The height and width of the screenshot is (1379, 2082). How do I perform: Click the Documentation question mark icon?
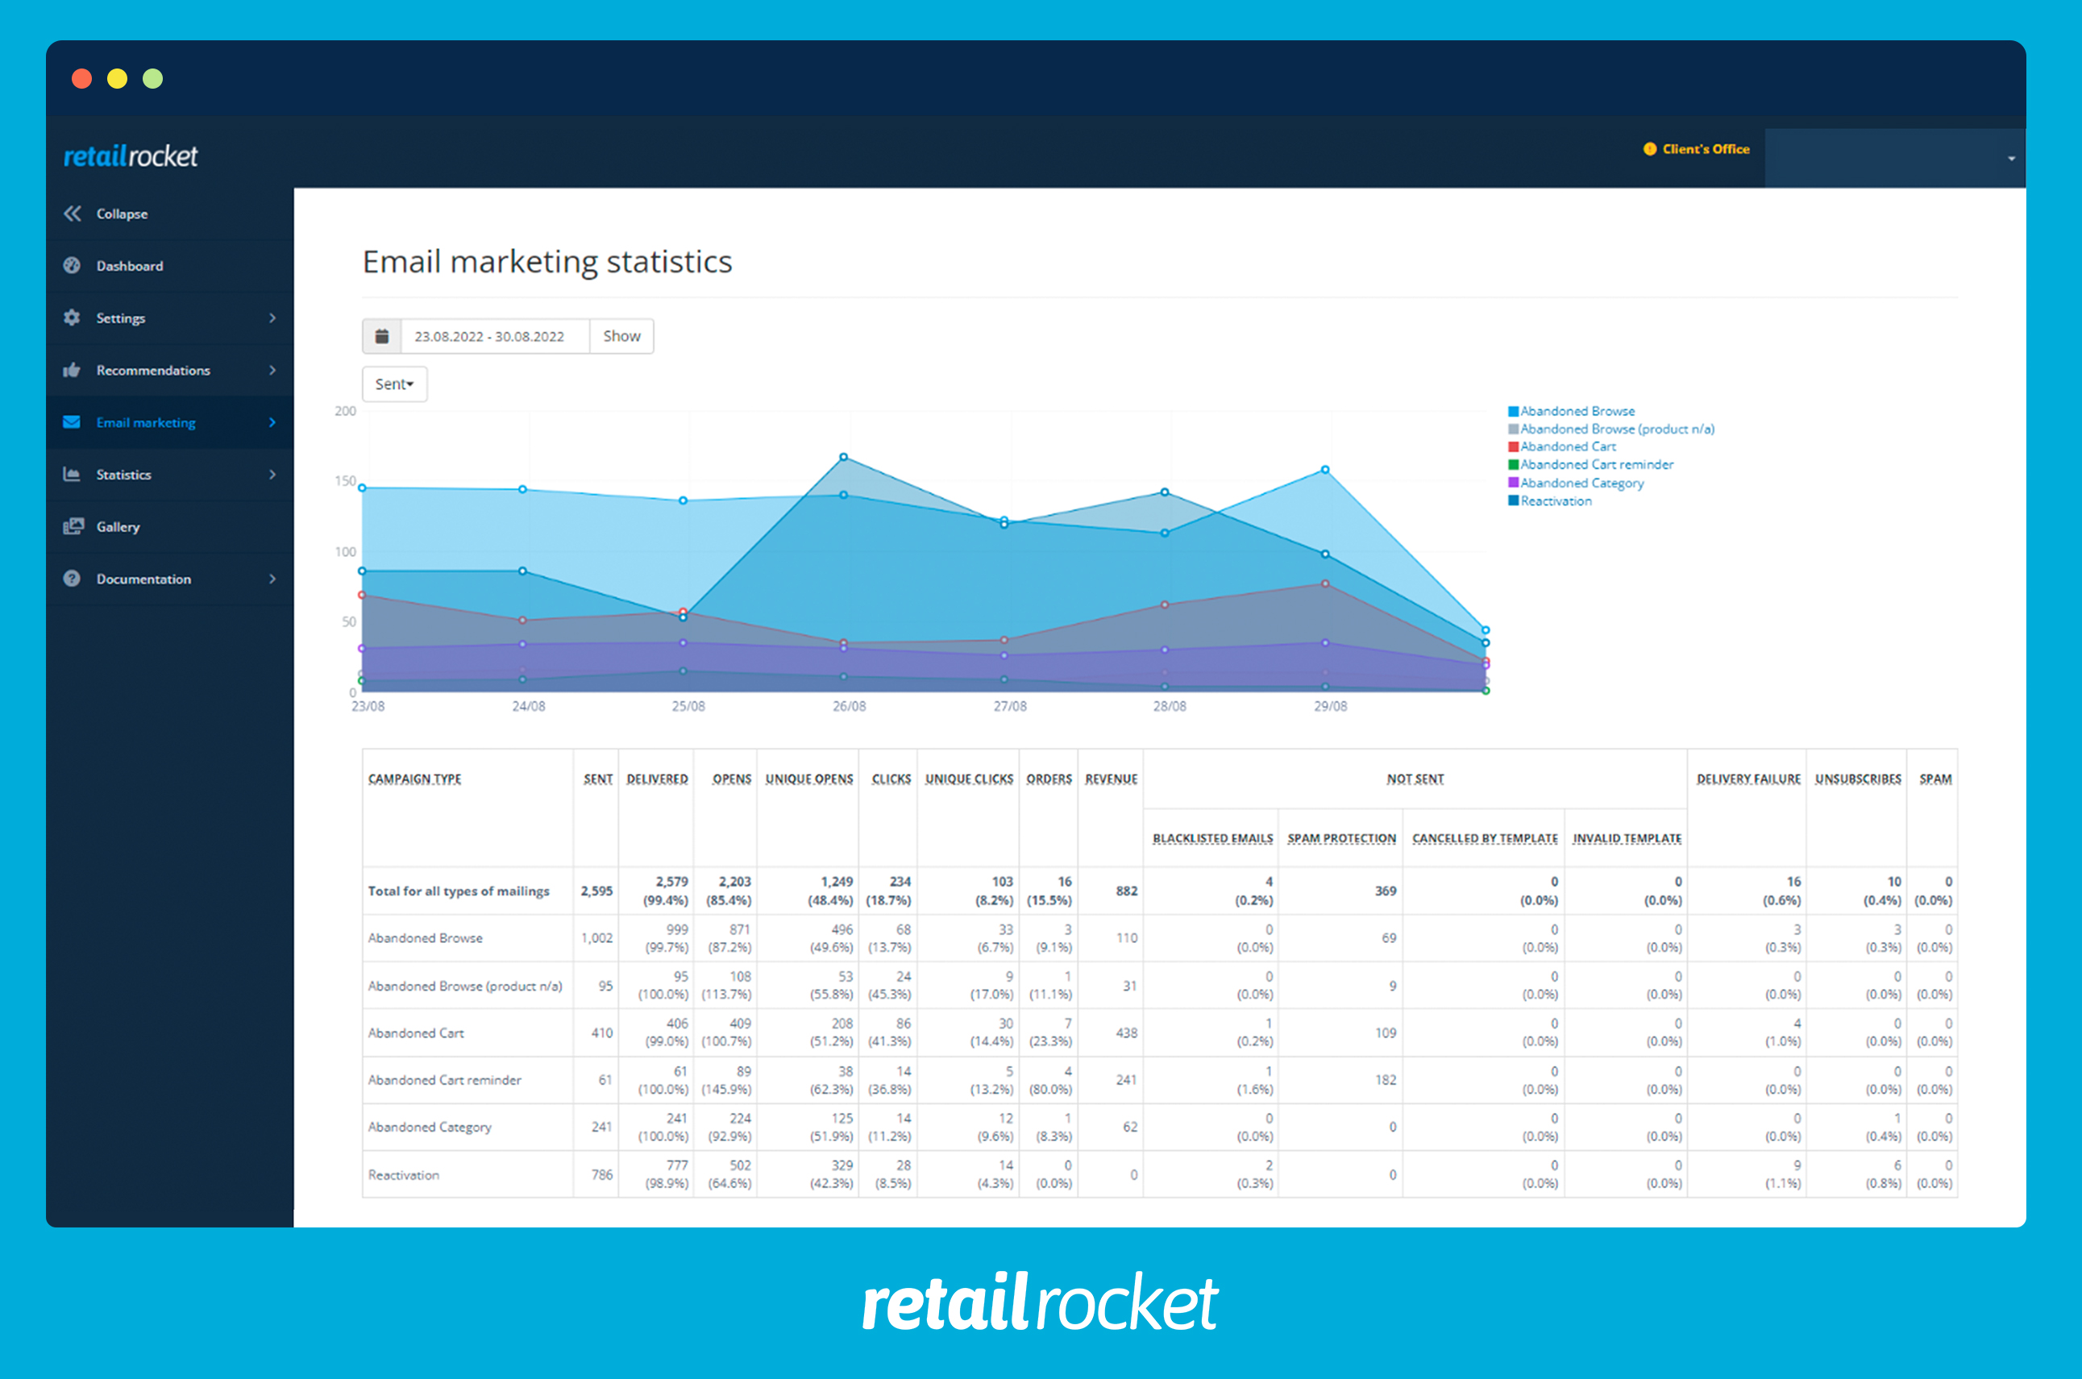click(x=72, y=579)
